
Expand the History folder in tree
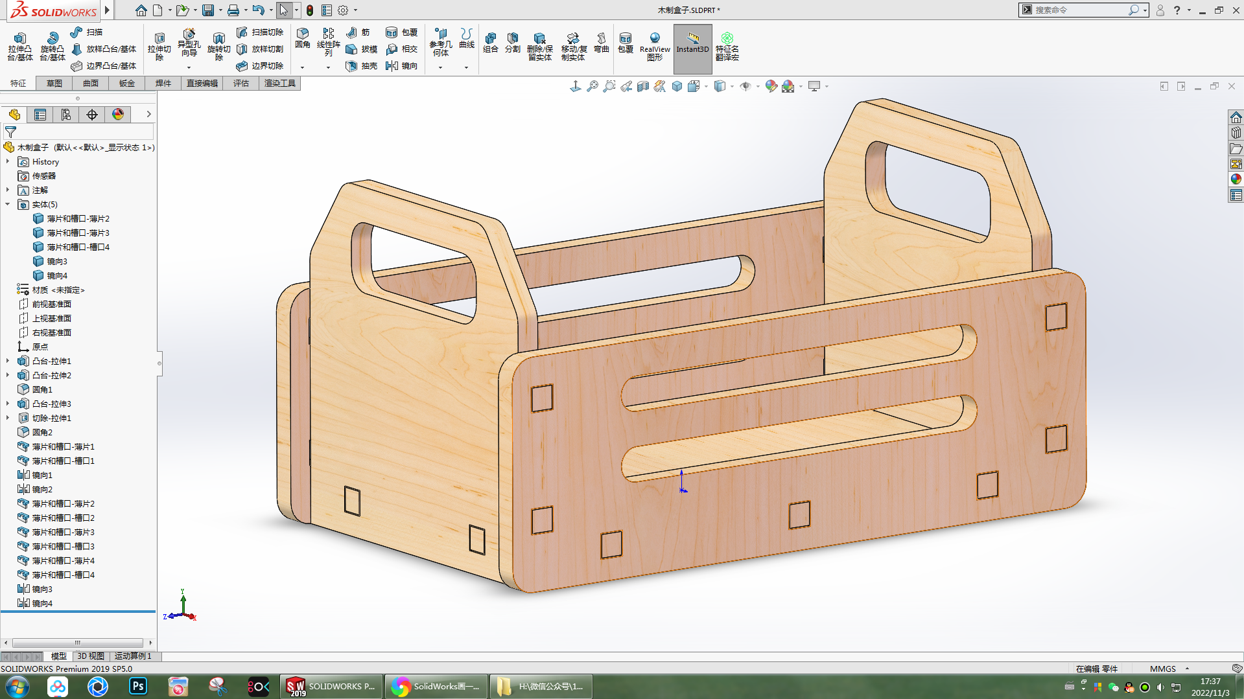[x=8, y=162]
